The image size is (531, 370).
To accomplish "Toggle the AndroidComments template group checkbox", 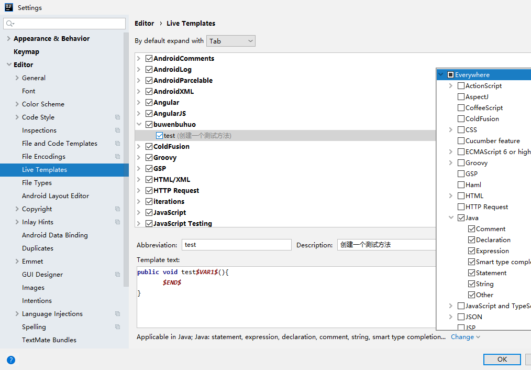I will coord(149,58).
